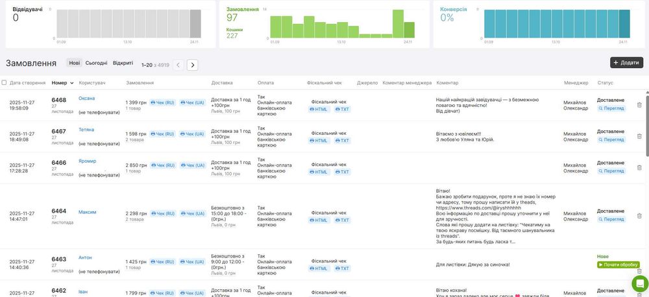Image resolution: width=649 pixels, height=297 pixels.
Task: Select the Нові orders tab
Action: (75, 63)
